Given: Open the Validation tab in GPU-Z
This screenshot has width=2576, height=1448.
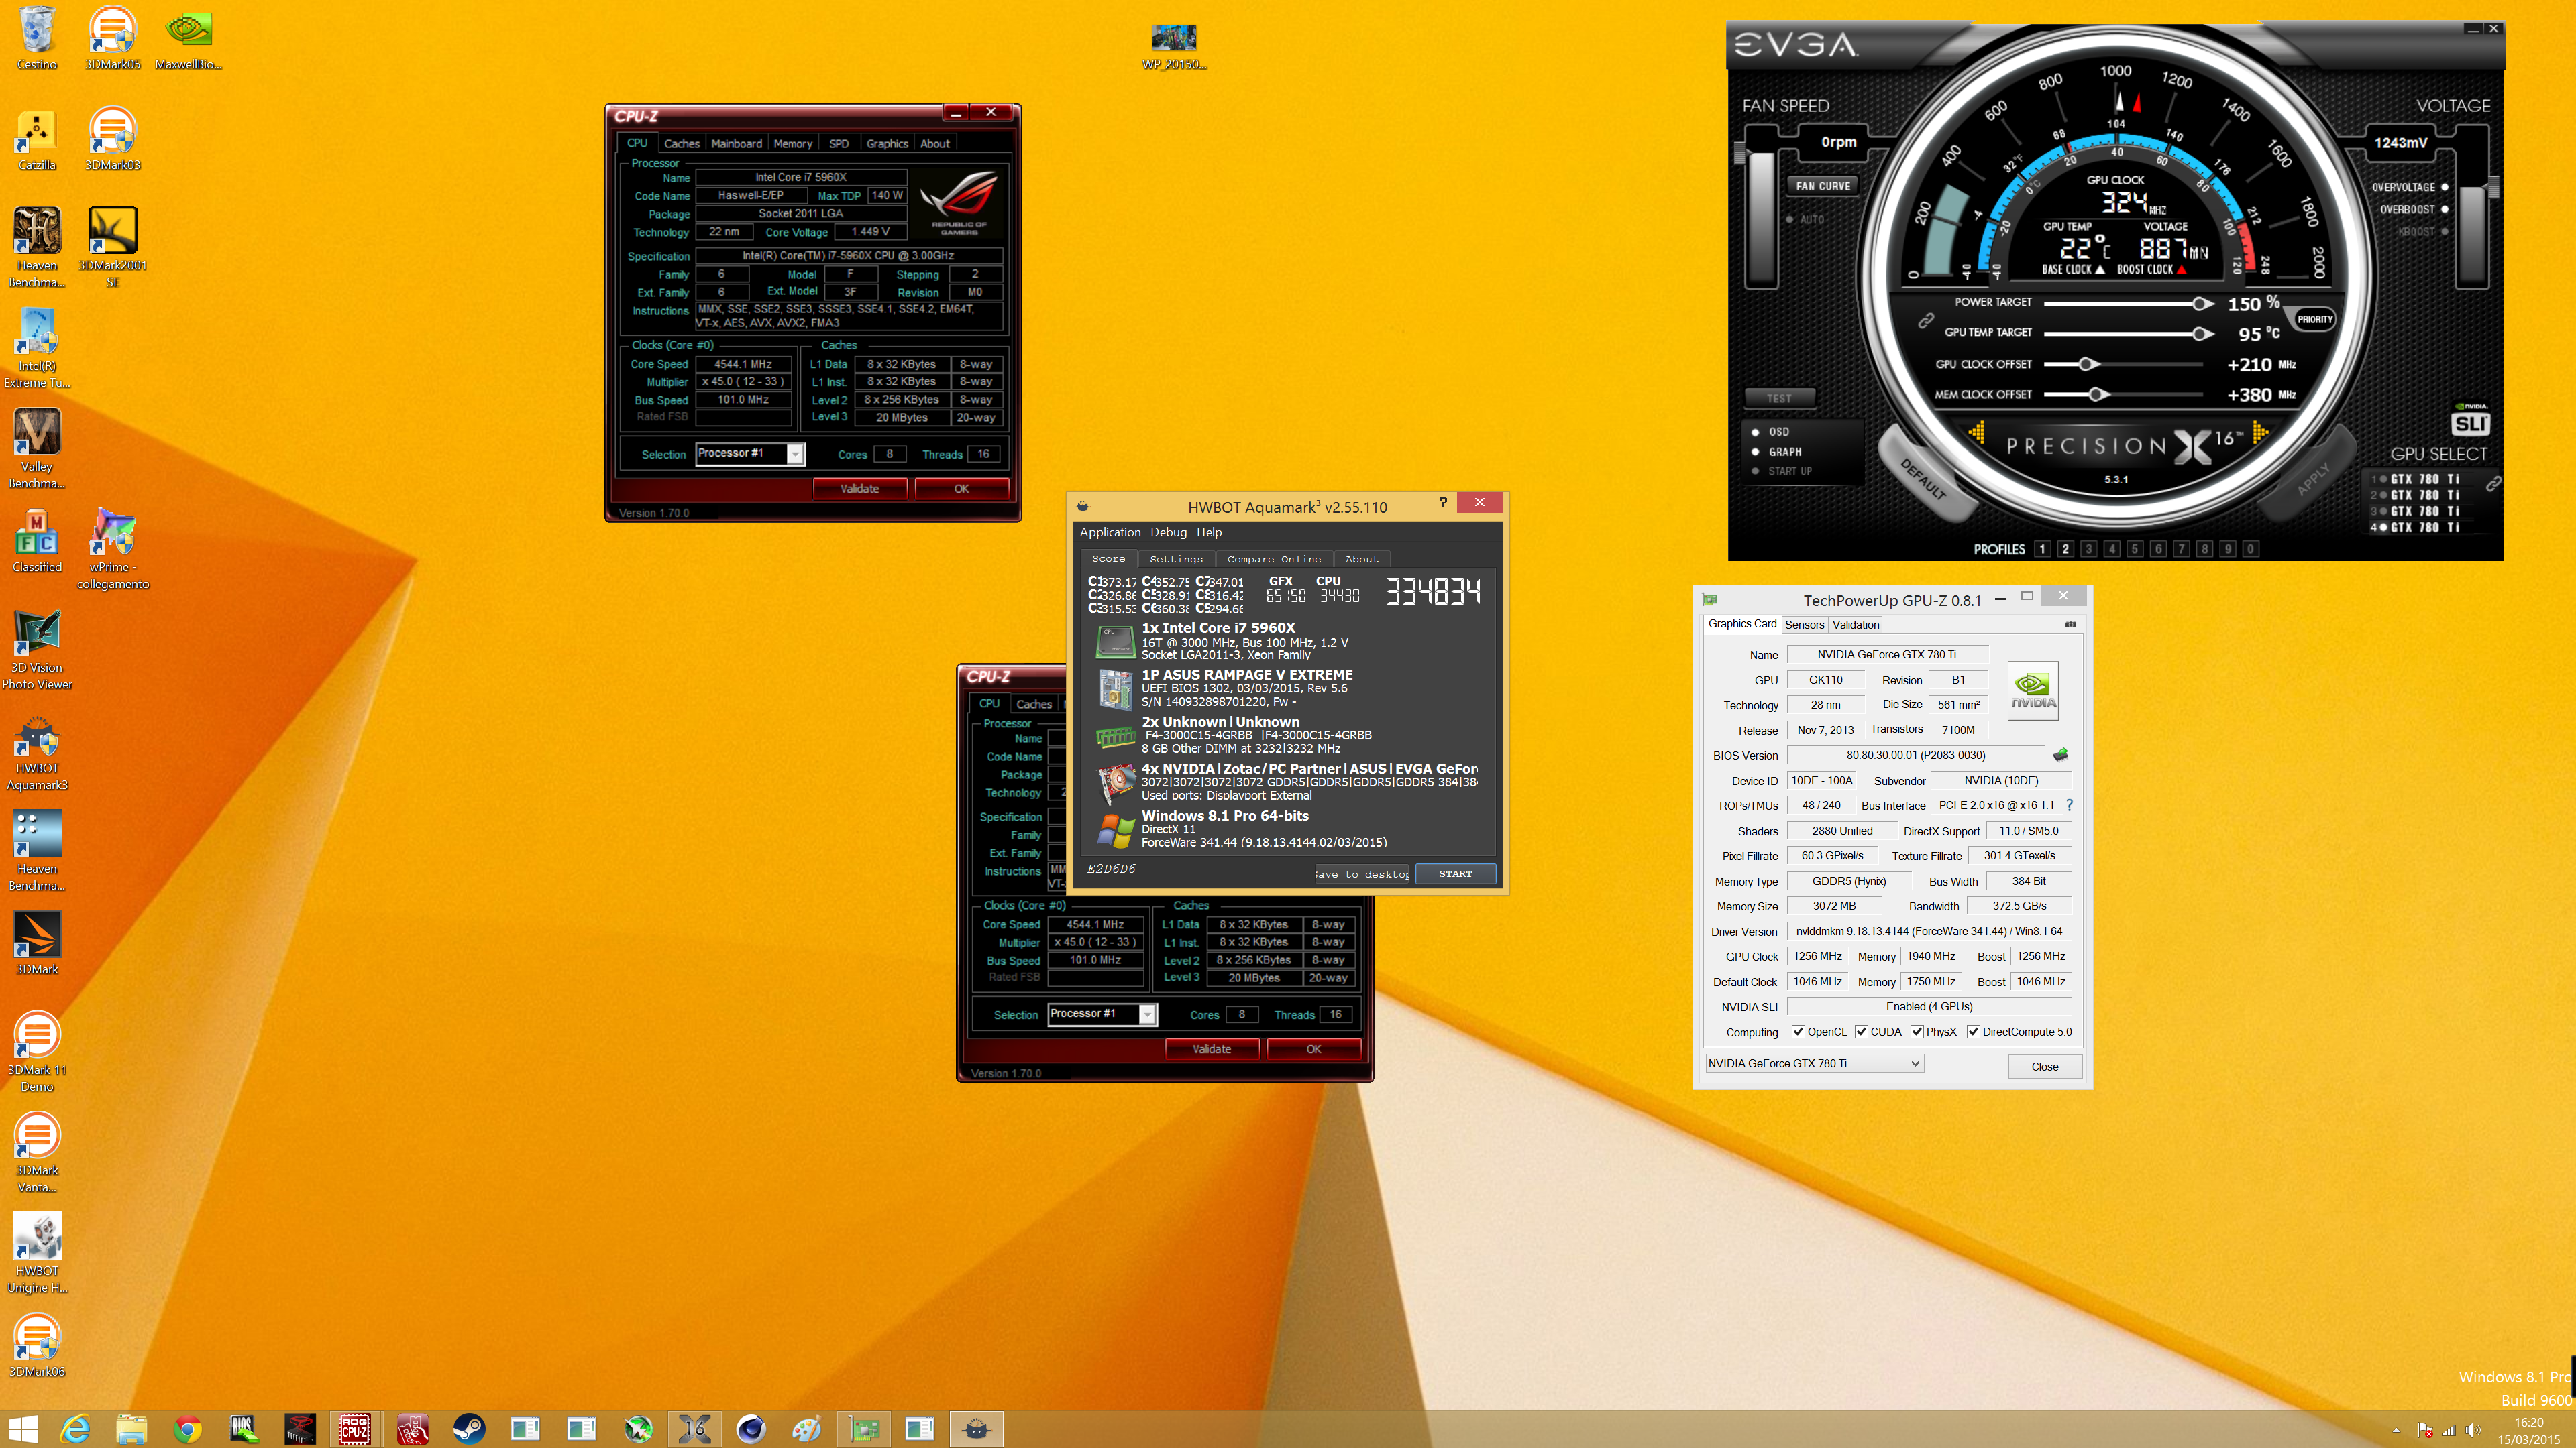Looking at the screenshot, I should point(1855,625).
